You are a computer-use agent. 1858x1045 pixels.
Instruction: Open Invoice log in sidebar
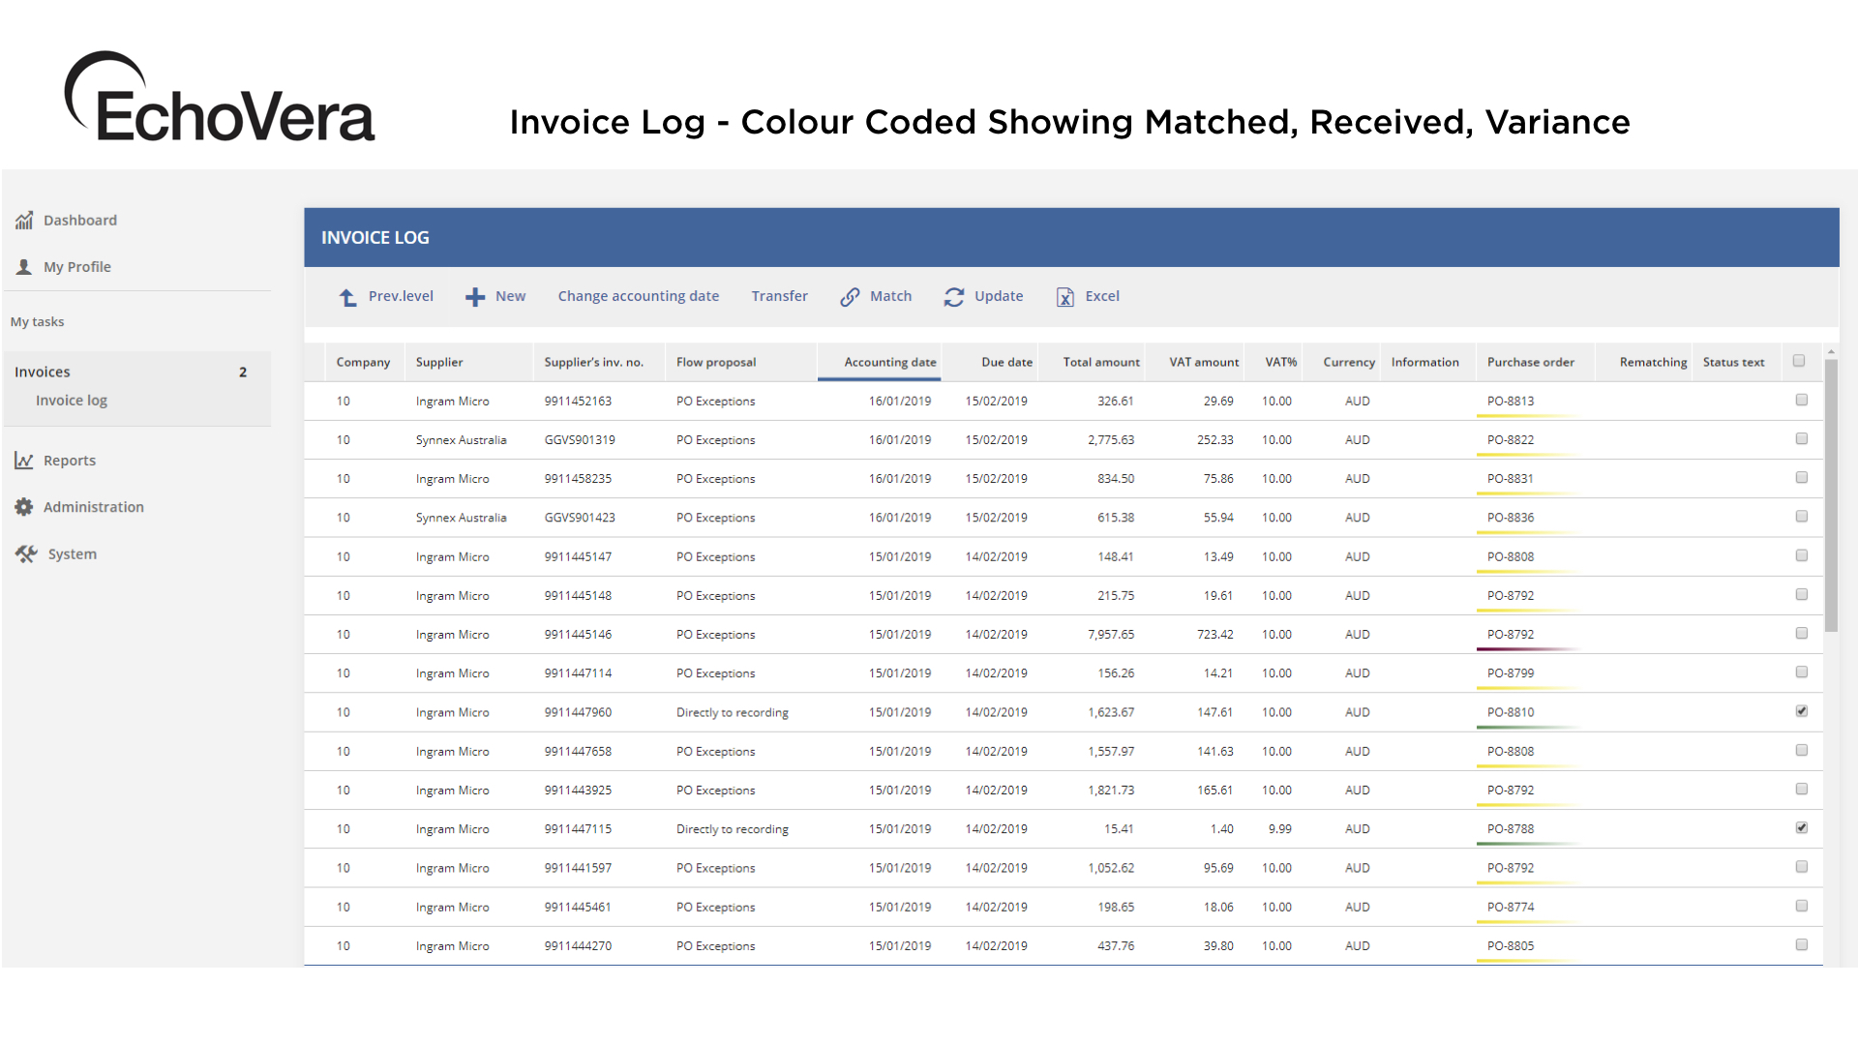point(72,401)
